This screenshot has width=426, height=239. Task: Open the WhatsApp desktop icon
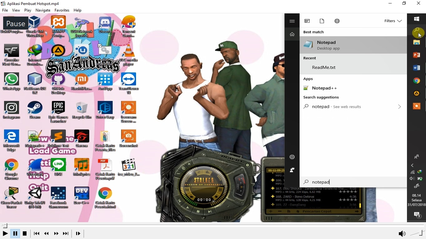coord(11,82)
